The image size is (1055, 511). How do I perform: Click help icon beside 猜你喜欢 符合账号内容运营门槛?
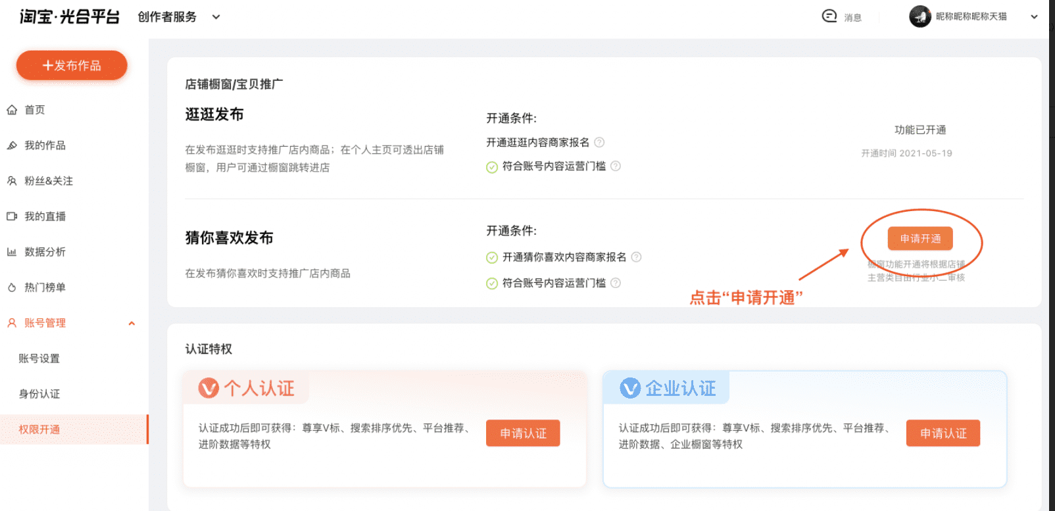(616, 283)
